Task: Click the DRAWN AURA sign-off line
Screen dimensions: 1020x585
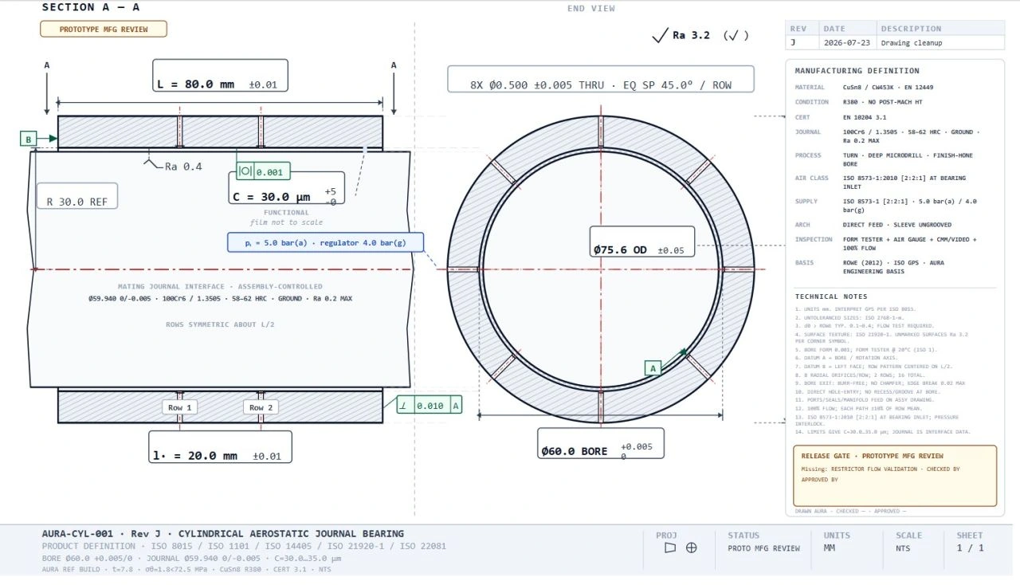Action: tap(849, 511)
